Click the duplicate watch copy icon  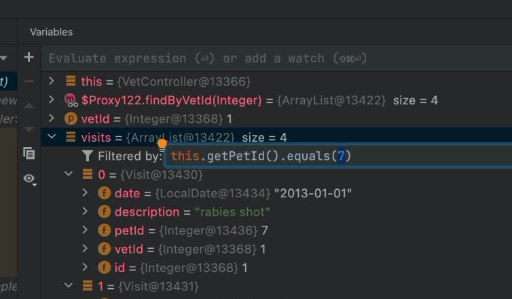pos(29,153)
